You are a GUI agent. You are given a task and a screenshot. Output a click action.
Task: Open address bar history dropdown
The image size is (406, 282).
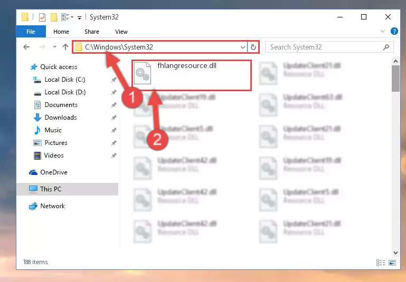click(243, 47)
